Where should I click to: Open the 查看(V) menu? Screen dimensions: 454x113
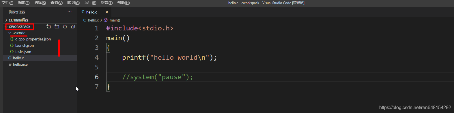[x=57, y=3]
